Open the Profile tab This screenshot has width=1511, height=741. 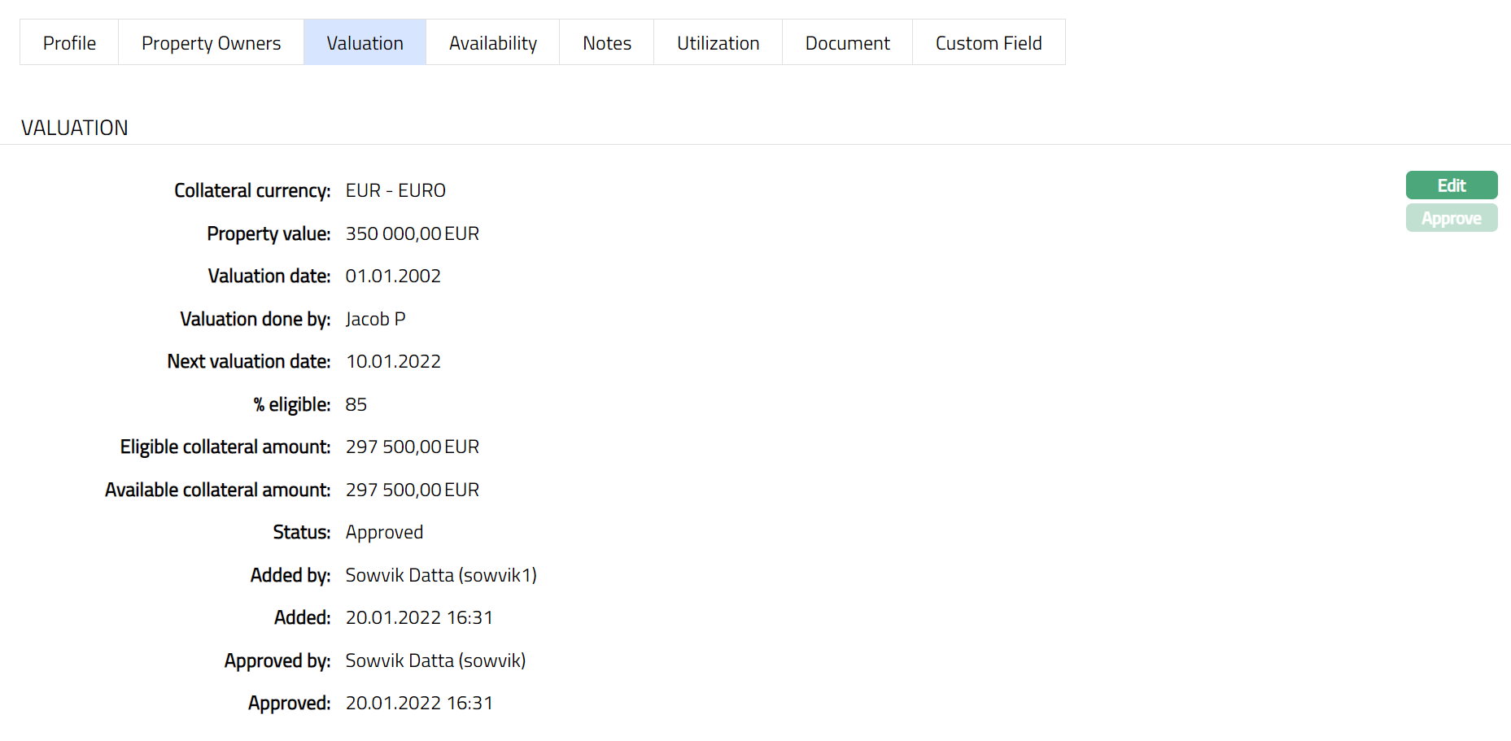[x=69, y=43]
